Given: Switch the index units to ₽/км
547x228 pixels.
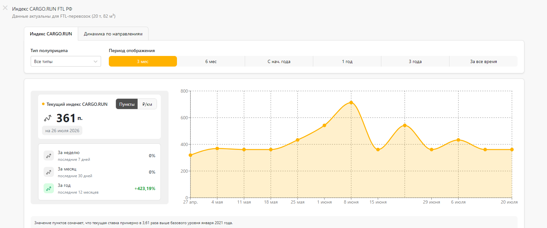Looking at the screenshot, I should pos(147,104).
